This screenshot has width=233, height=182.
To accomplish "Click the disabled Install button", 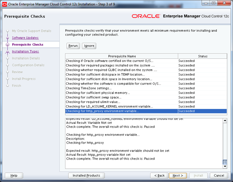I will pyautogui.click(x=198, y=176).
